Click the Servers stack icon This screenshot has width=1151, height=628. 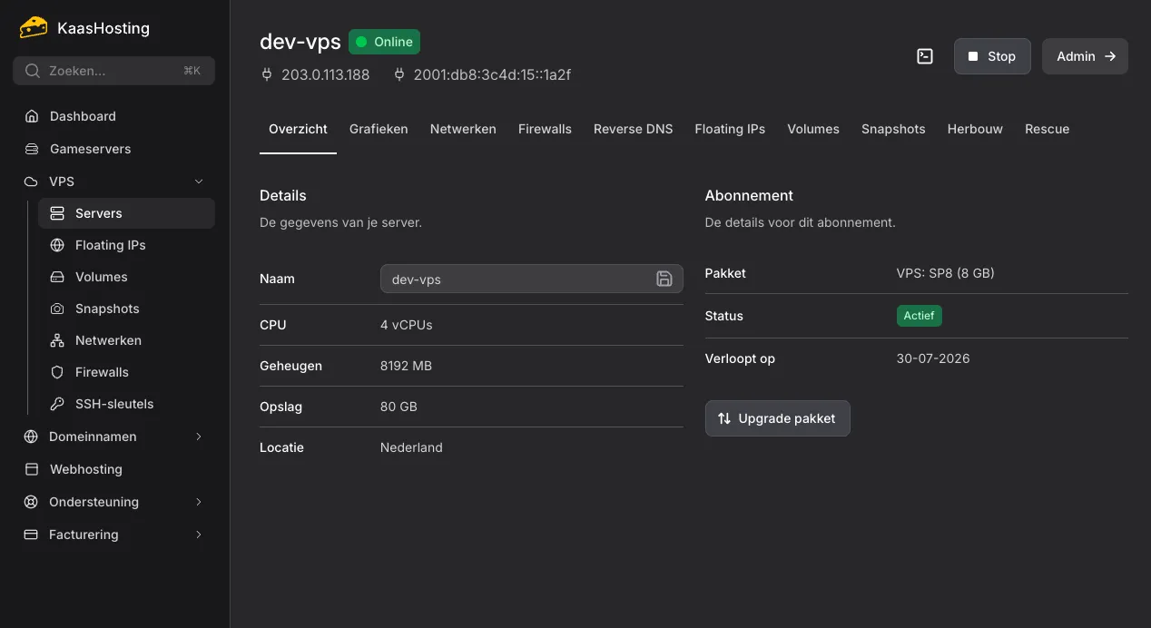pos(57,213)
